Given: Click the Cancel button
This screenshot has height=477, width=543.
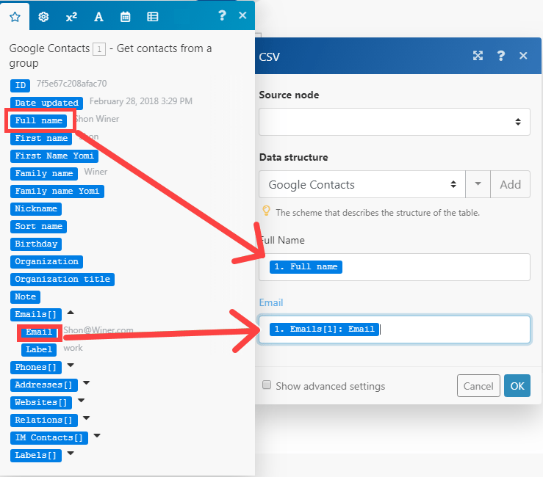Looking at the screenshot, I should [478, 386].
